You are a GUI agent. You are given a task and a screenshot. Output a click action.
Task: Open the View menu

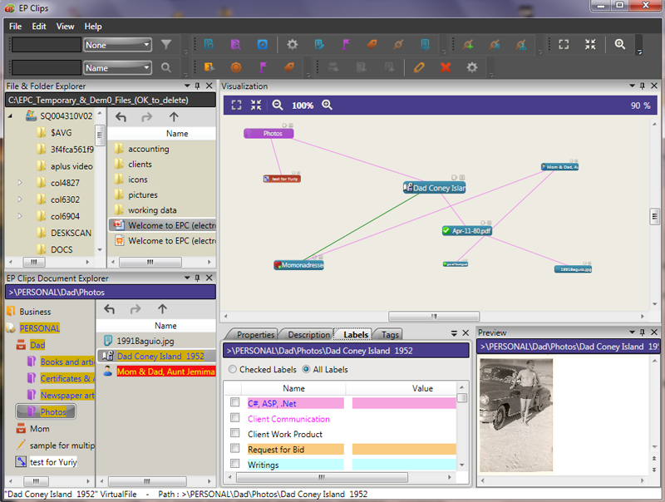pyautogui.click(x=65, y=27)
